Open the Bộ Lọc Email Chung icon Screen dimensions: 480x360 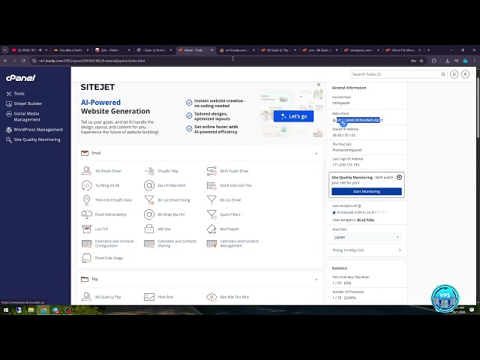[x=149, y=200]
